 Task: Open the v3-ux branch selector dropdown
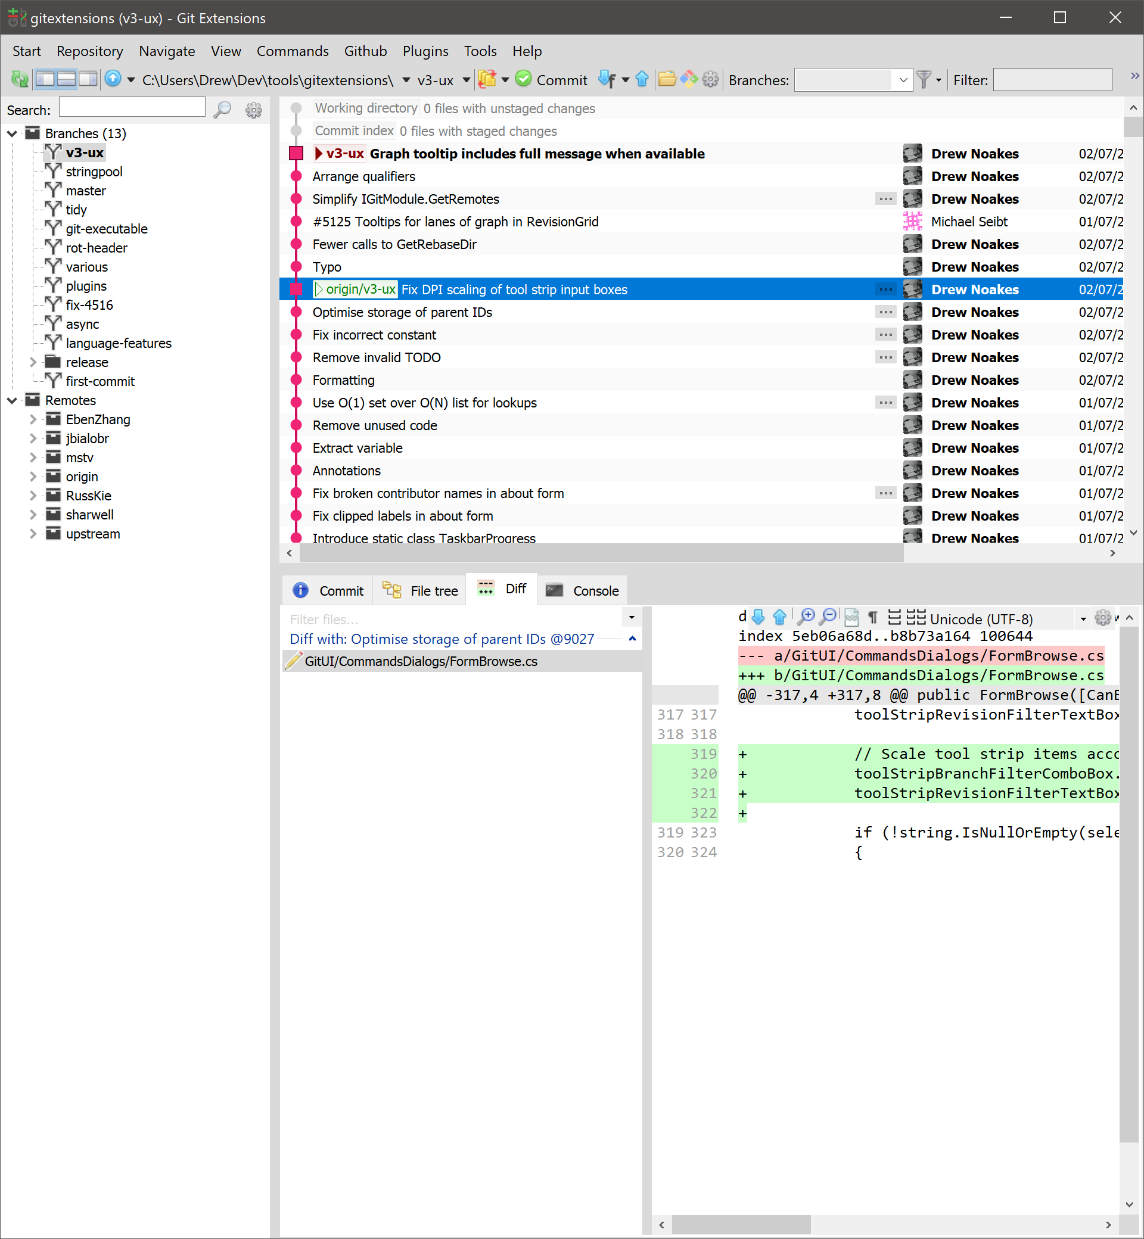(465, 80)
